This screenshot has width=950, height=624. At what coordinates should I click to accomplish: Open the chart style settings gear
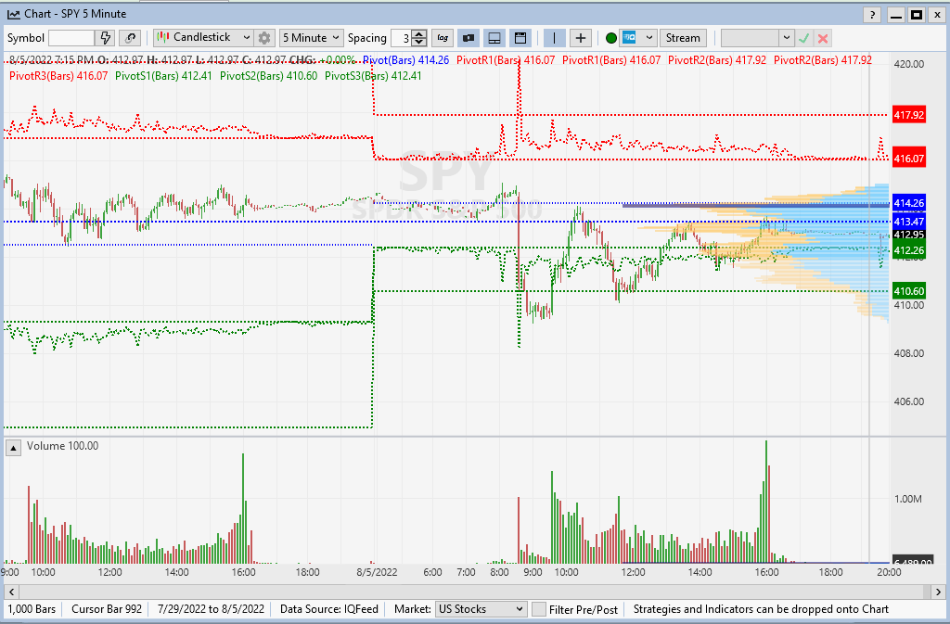point(264,37)
